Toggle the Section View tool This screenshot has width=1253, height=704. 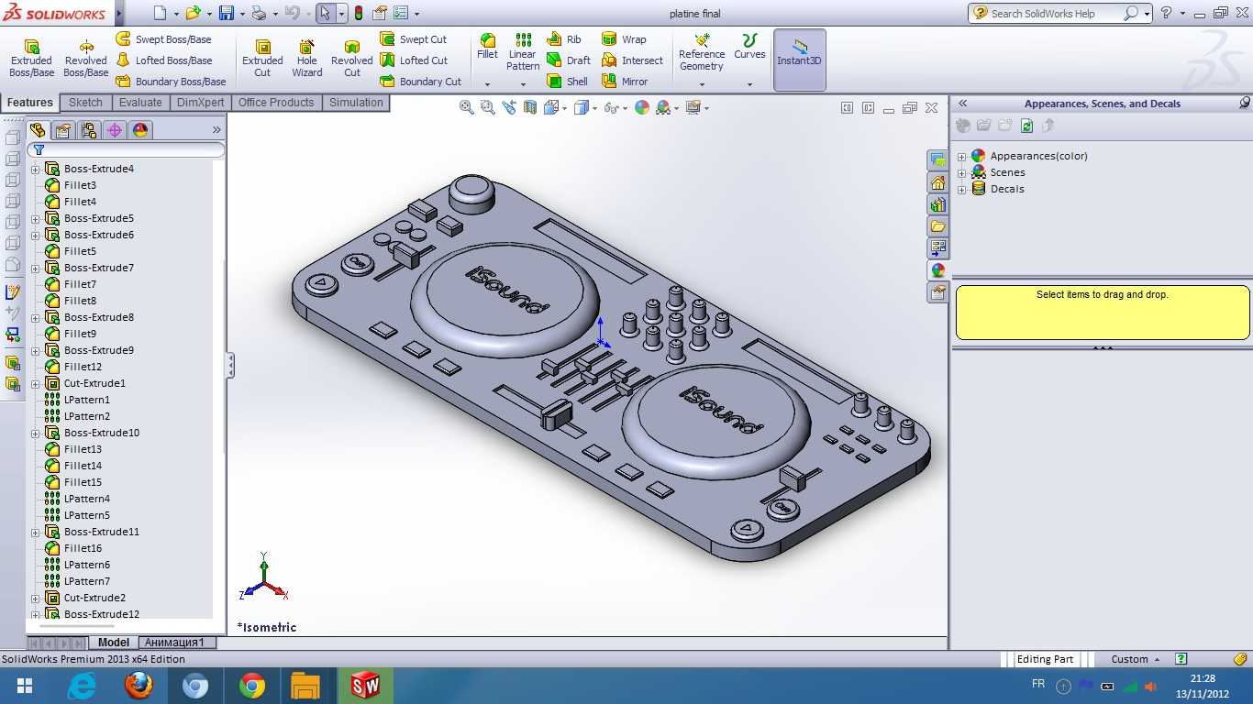click(530, 108)
